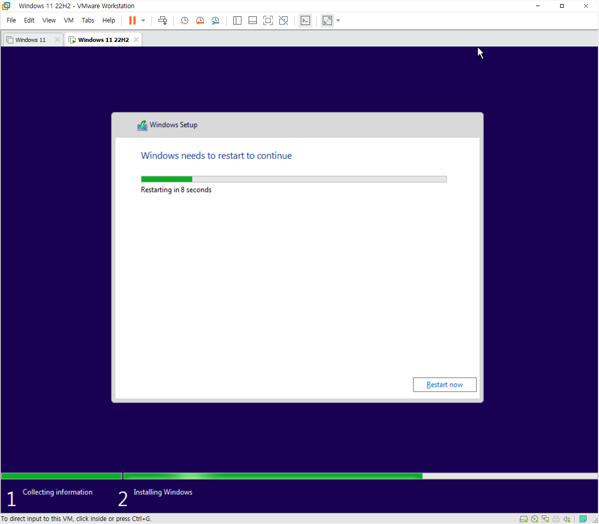Open the Tabs menu
Screen dimensions: 599x524
[88, 20]
